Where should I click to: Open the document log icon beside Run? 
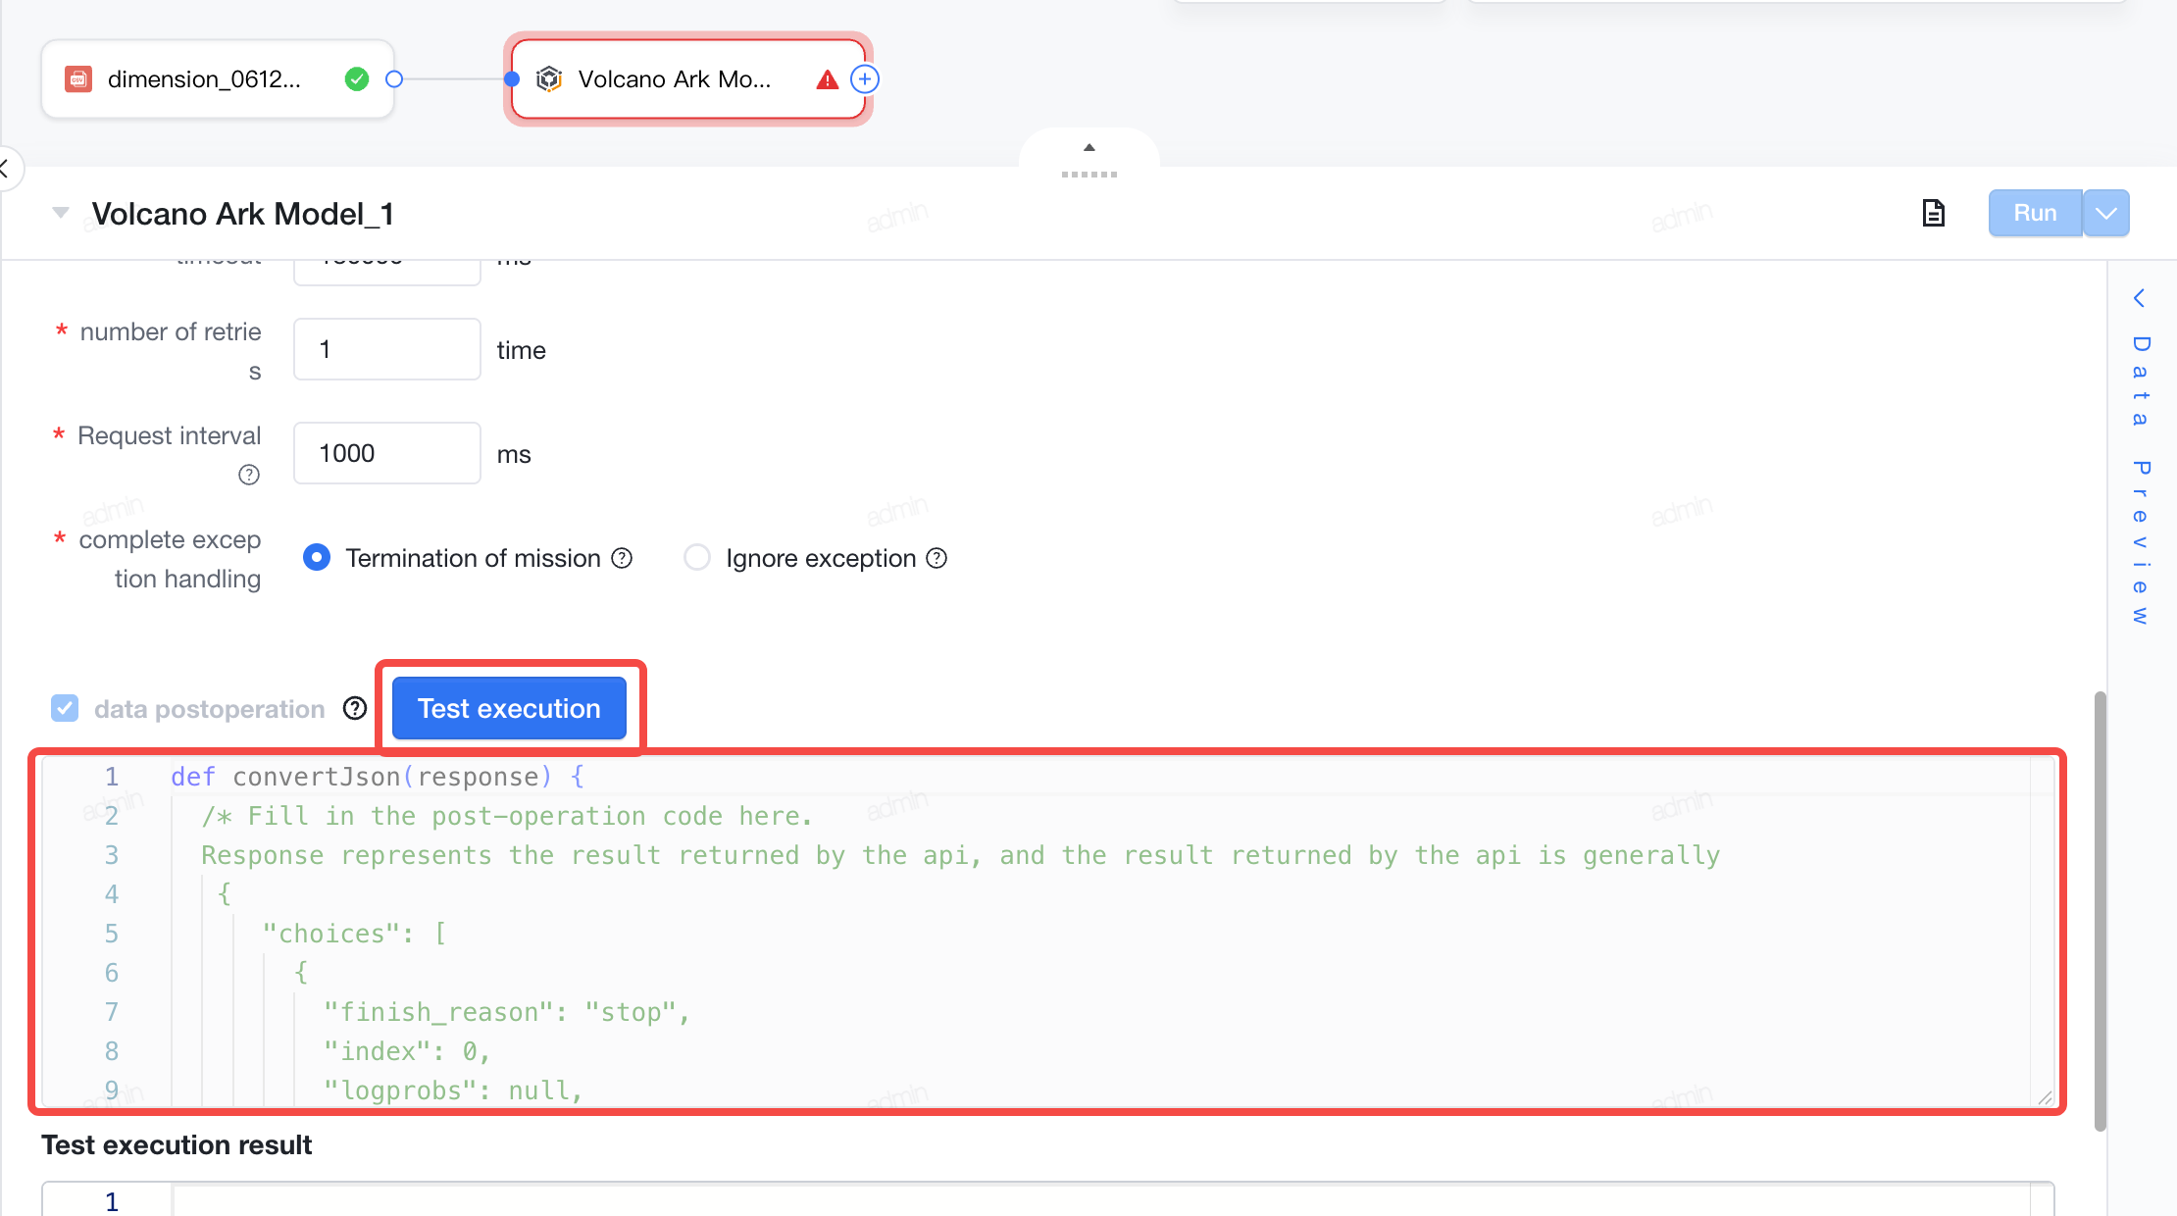(x=1933, y=213)
